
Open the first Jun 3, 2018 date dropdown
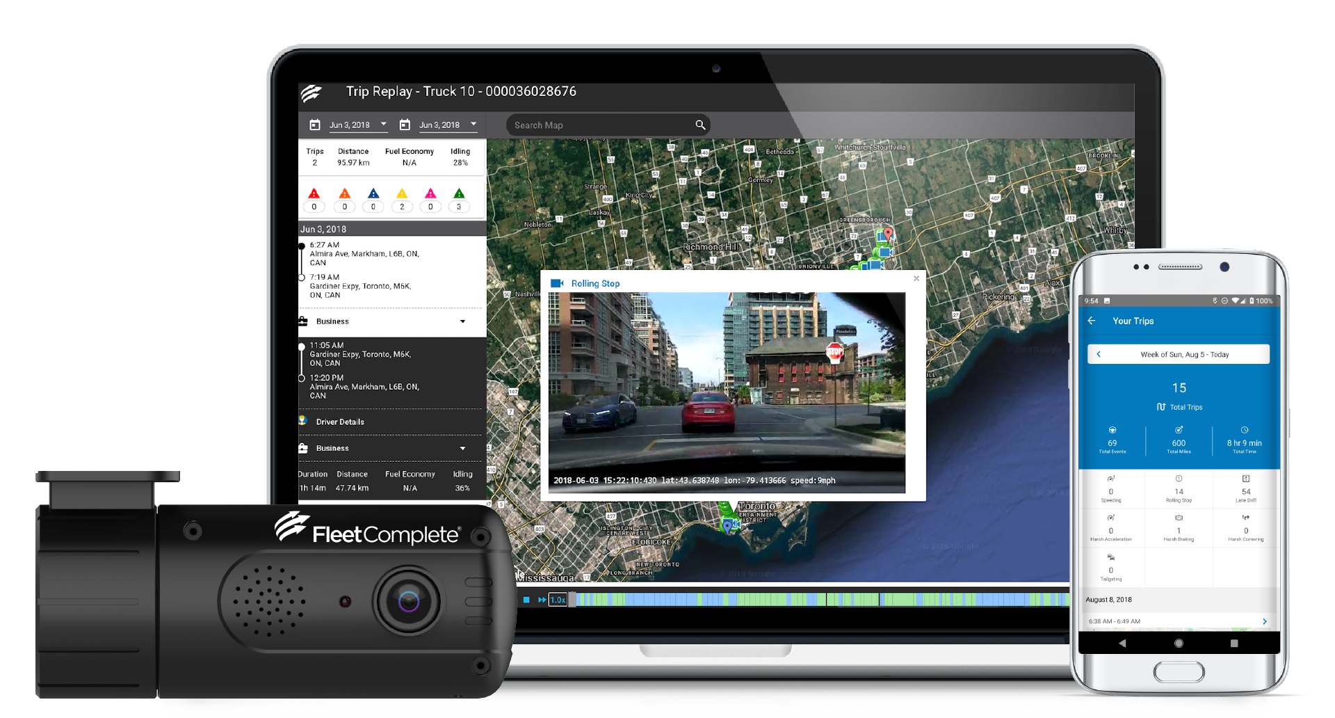382,125
